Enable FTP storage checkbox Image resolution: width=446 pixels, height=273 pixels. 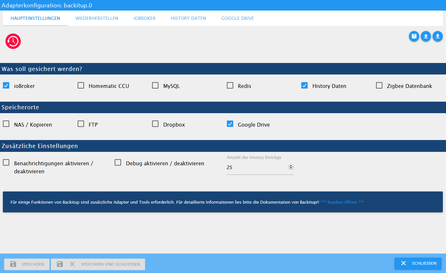pyautogui.click(x=81, y=124)
